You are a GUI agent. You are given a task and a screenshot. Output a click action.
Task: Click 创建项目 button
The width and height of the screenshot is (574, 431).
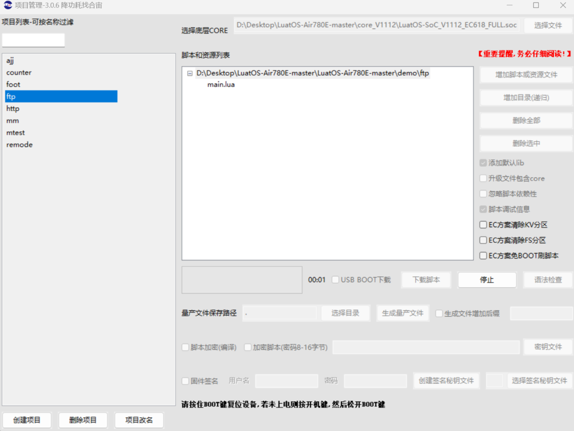coord(27,420)
